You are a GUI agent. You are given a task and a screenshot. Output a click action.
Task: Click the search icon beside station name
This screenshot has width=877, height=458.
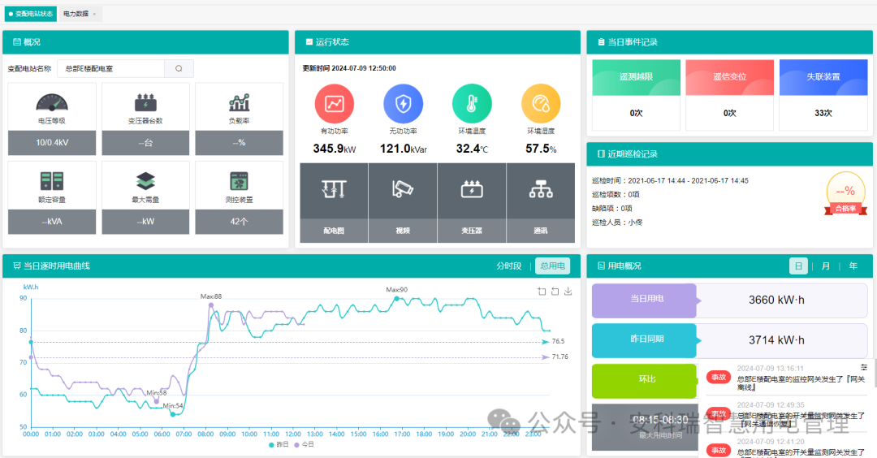179,69
